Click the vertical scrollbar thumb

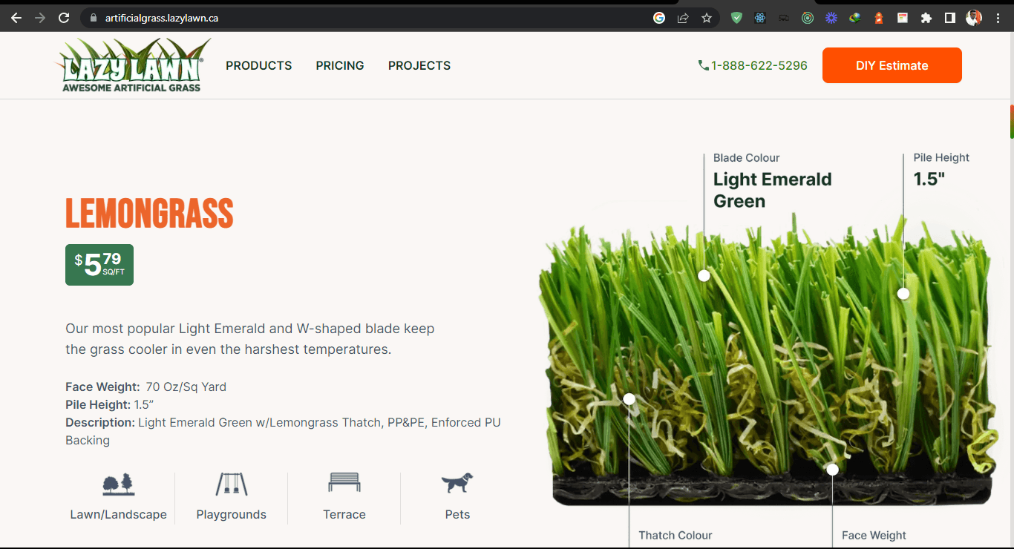coord(1011,122)
